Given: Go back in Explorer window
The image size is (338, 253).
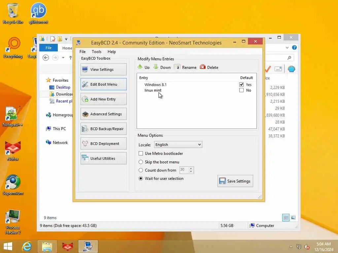Looking at the screenshot, I should (x=46, y=58).
